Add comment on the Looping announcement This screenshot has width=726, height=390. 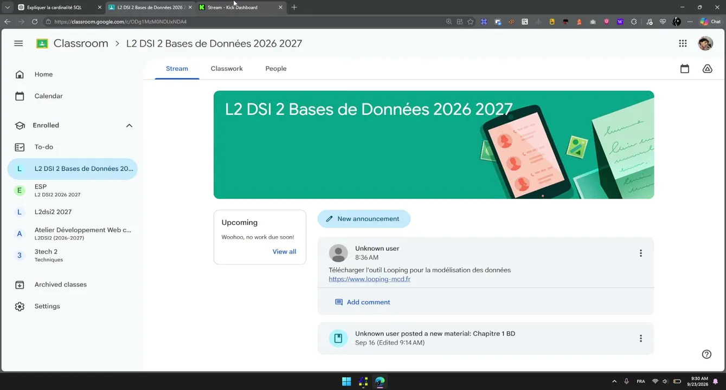point(363,302)
